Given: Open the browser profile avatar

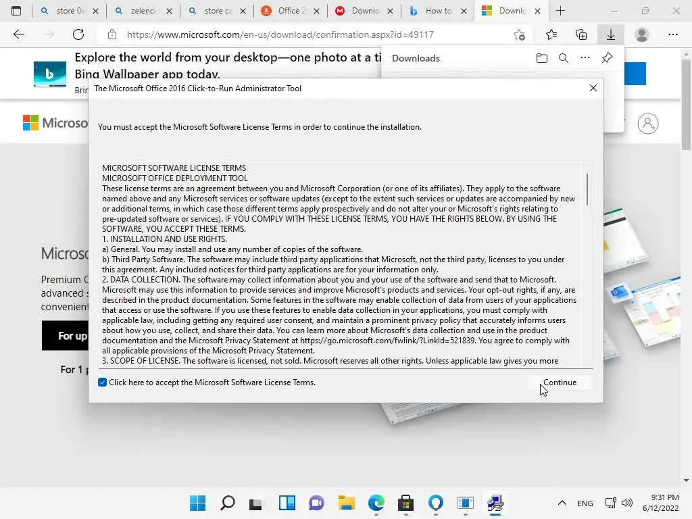Looking at the screenshot, I should (642, 34).
